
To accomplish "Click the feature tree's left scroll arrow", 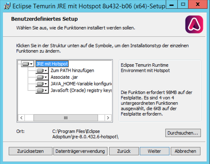I will [x=21, y=118].
